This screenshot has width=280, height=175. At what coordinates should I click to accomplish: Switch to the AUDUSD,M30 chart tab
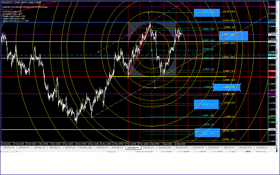pyautogui.click(x=246, y=148)
